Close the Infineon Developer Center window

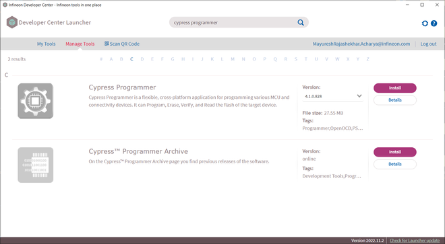click(x=437, y=5)
